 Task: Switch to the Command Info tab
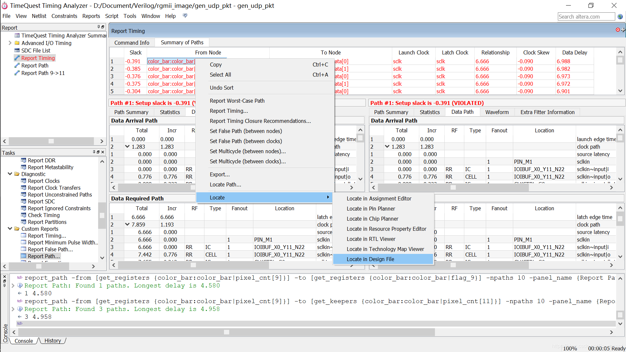tap(132, 43)
